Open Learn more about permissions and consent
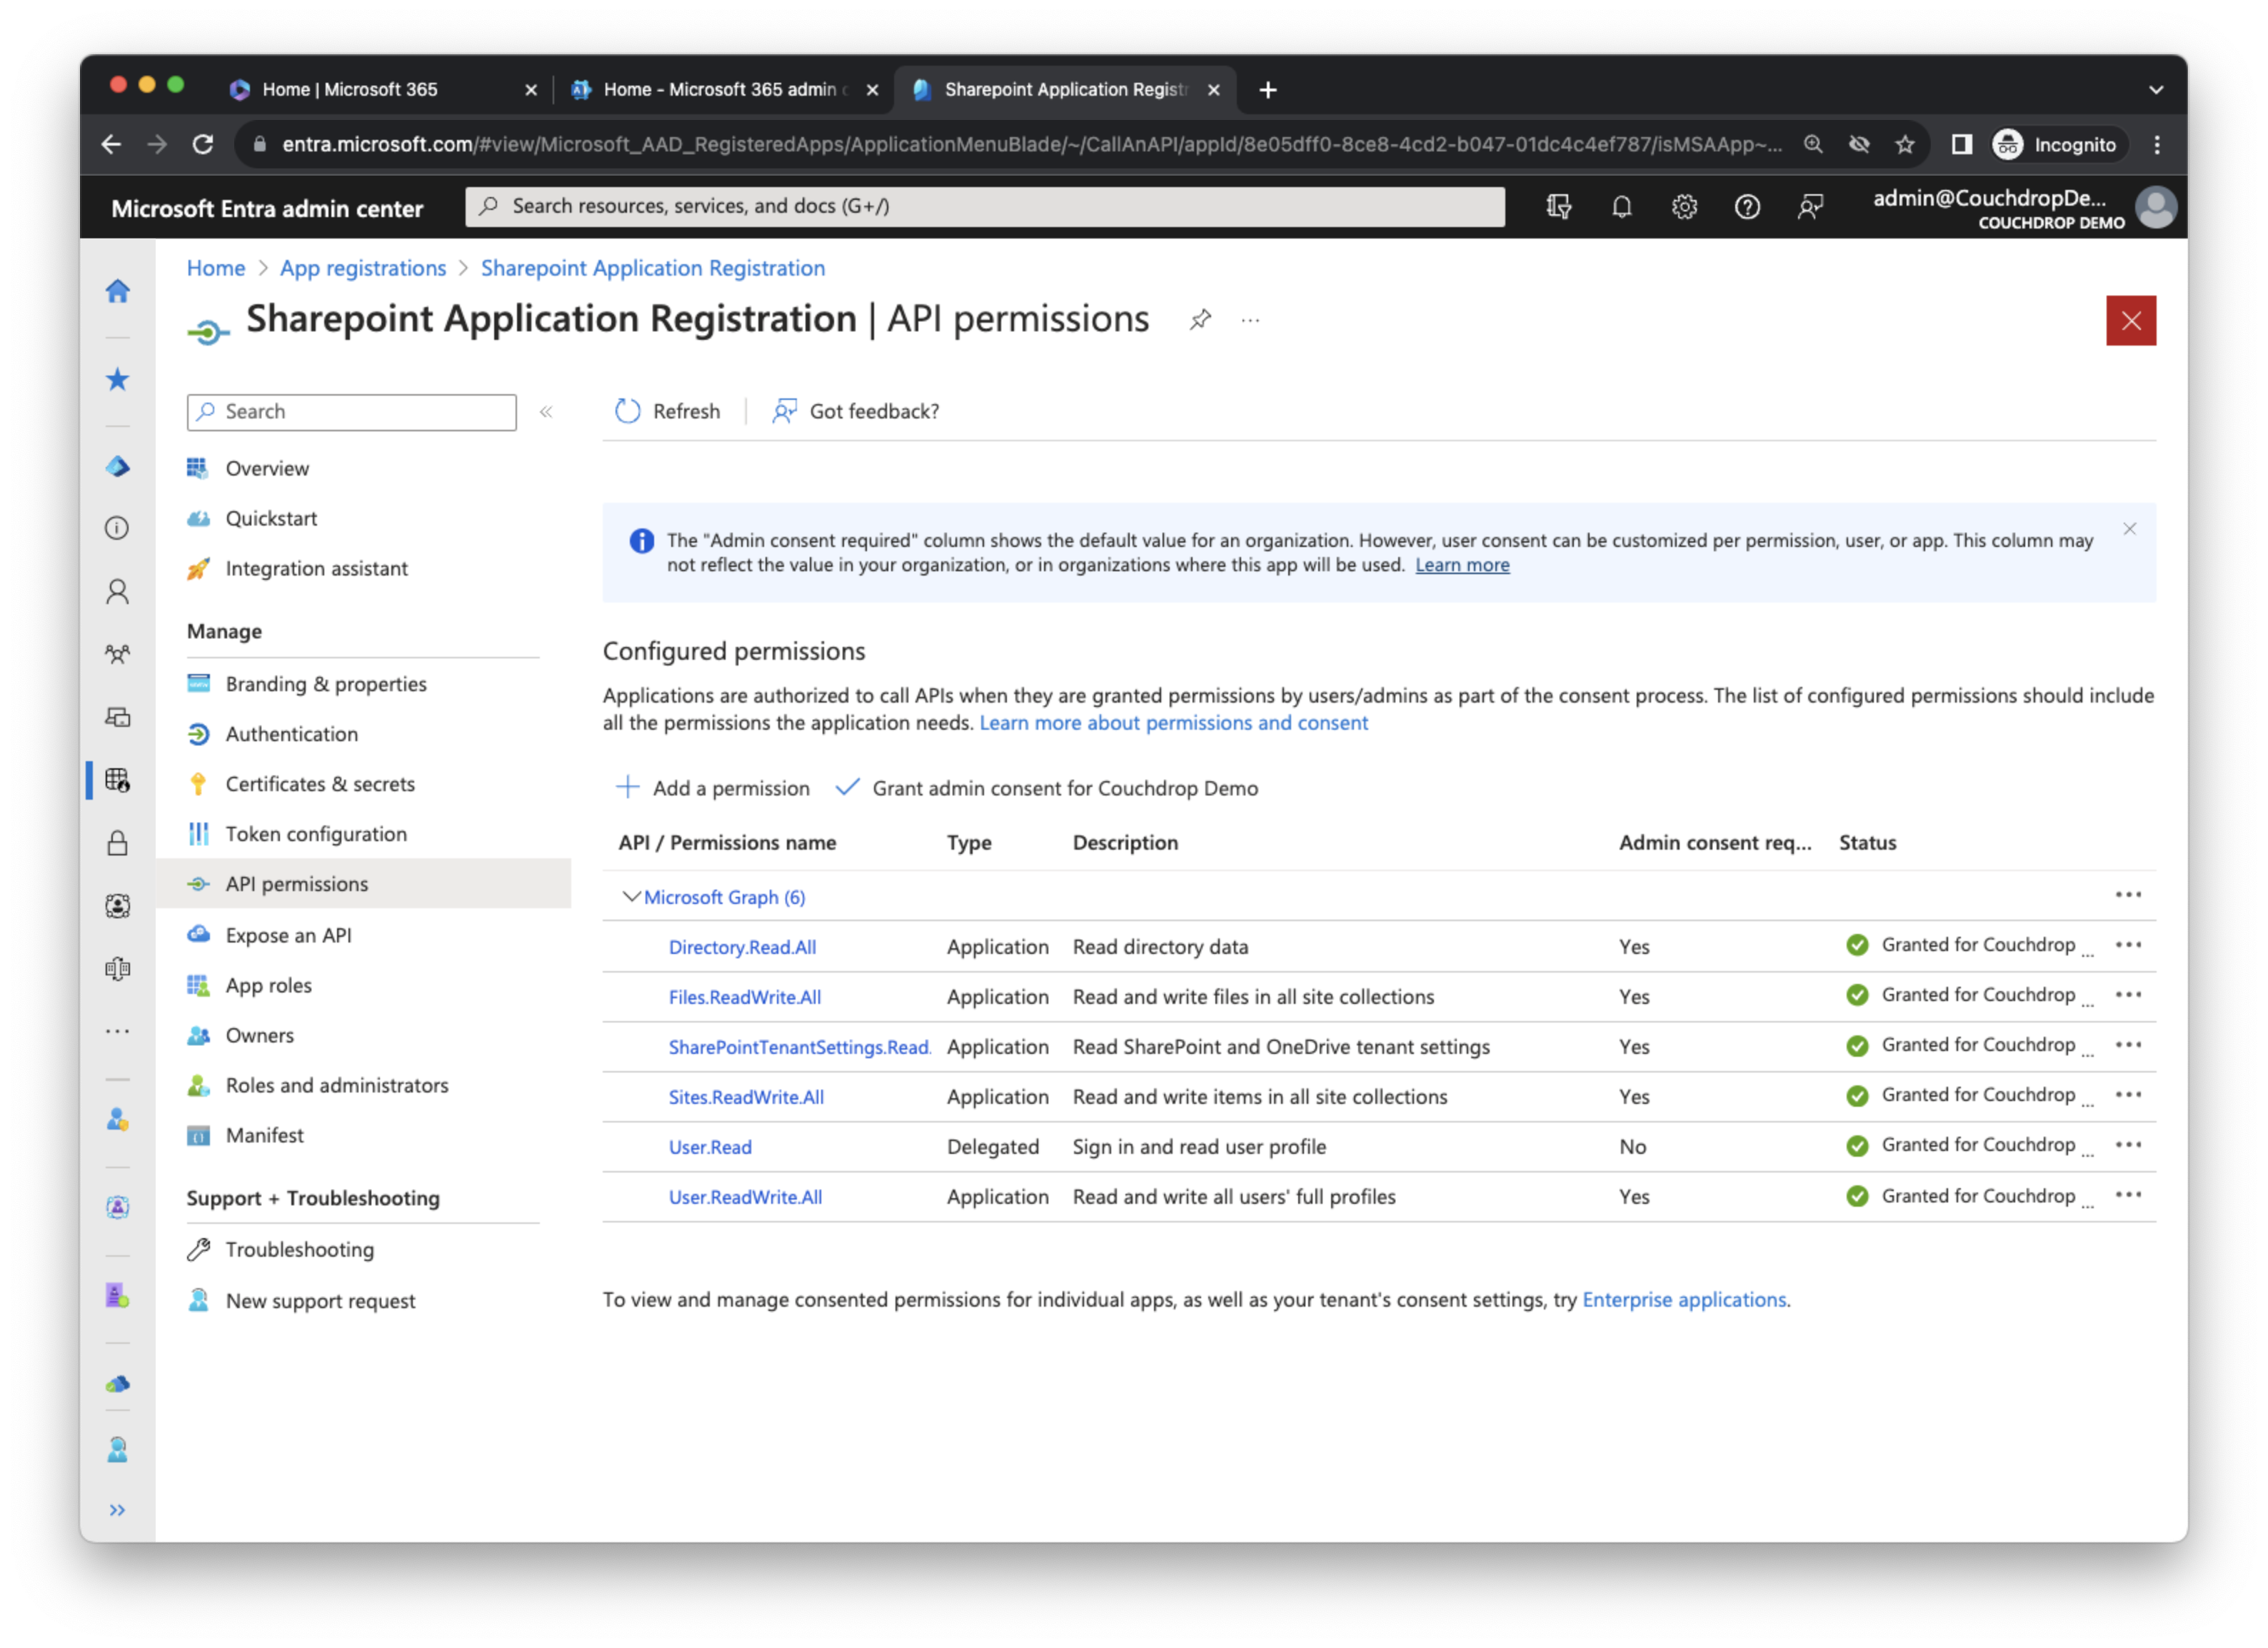Screen dimensions: 2268x1648 [1173, 723]
